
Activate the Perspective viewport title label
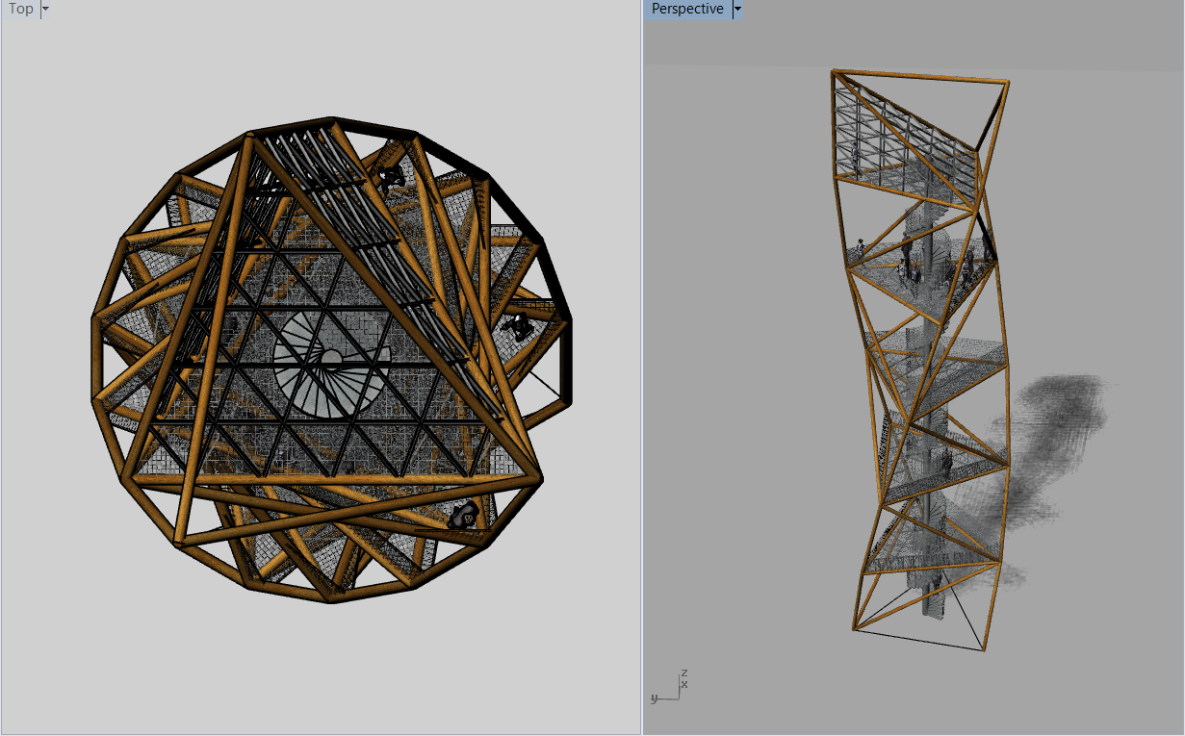click(687, 10)
